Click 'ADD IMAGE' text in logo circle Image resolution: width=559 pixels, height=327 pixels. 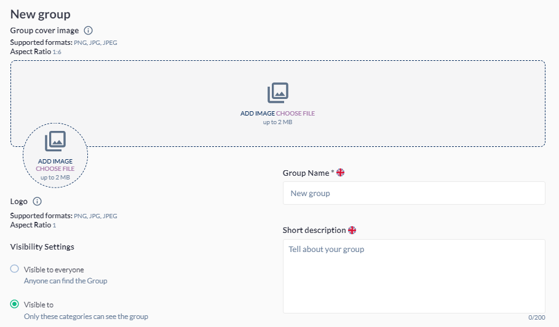coord(55,161)
